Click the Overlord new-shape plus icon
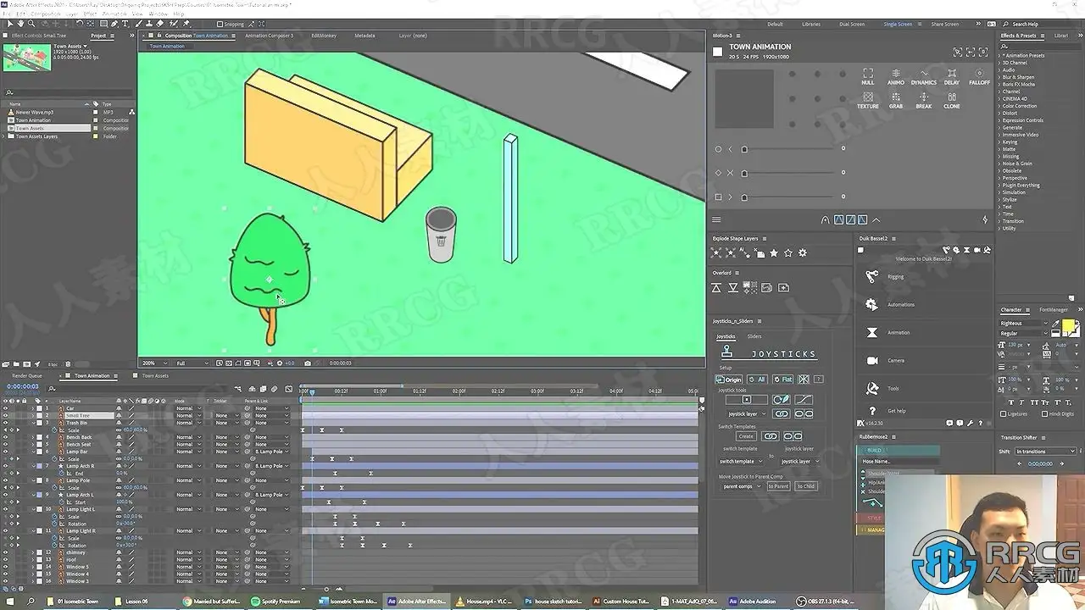Screen dimensions: 1085x610 point(783,287)
